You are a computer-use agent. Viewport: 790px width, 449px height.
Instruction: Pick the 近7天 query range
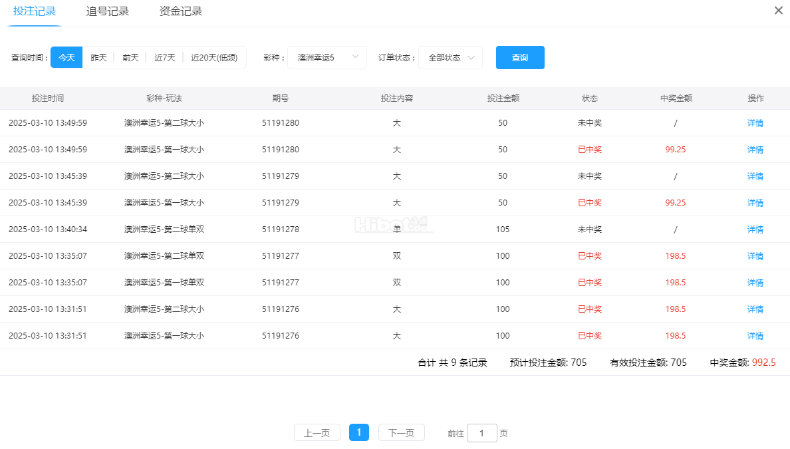click(x=165, y=58)
